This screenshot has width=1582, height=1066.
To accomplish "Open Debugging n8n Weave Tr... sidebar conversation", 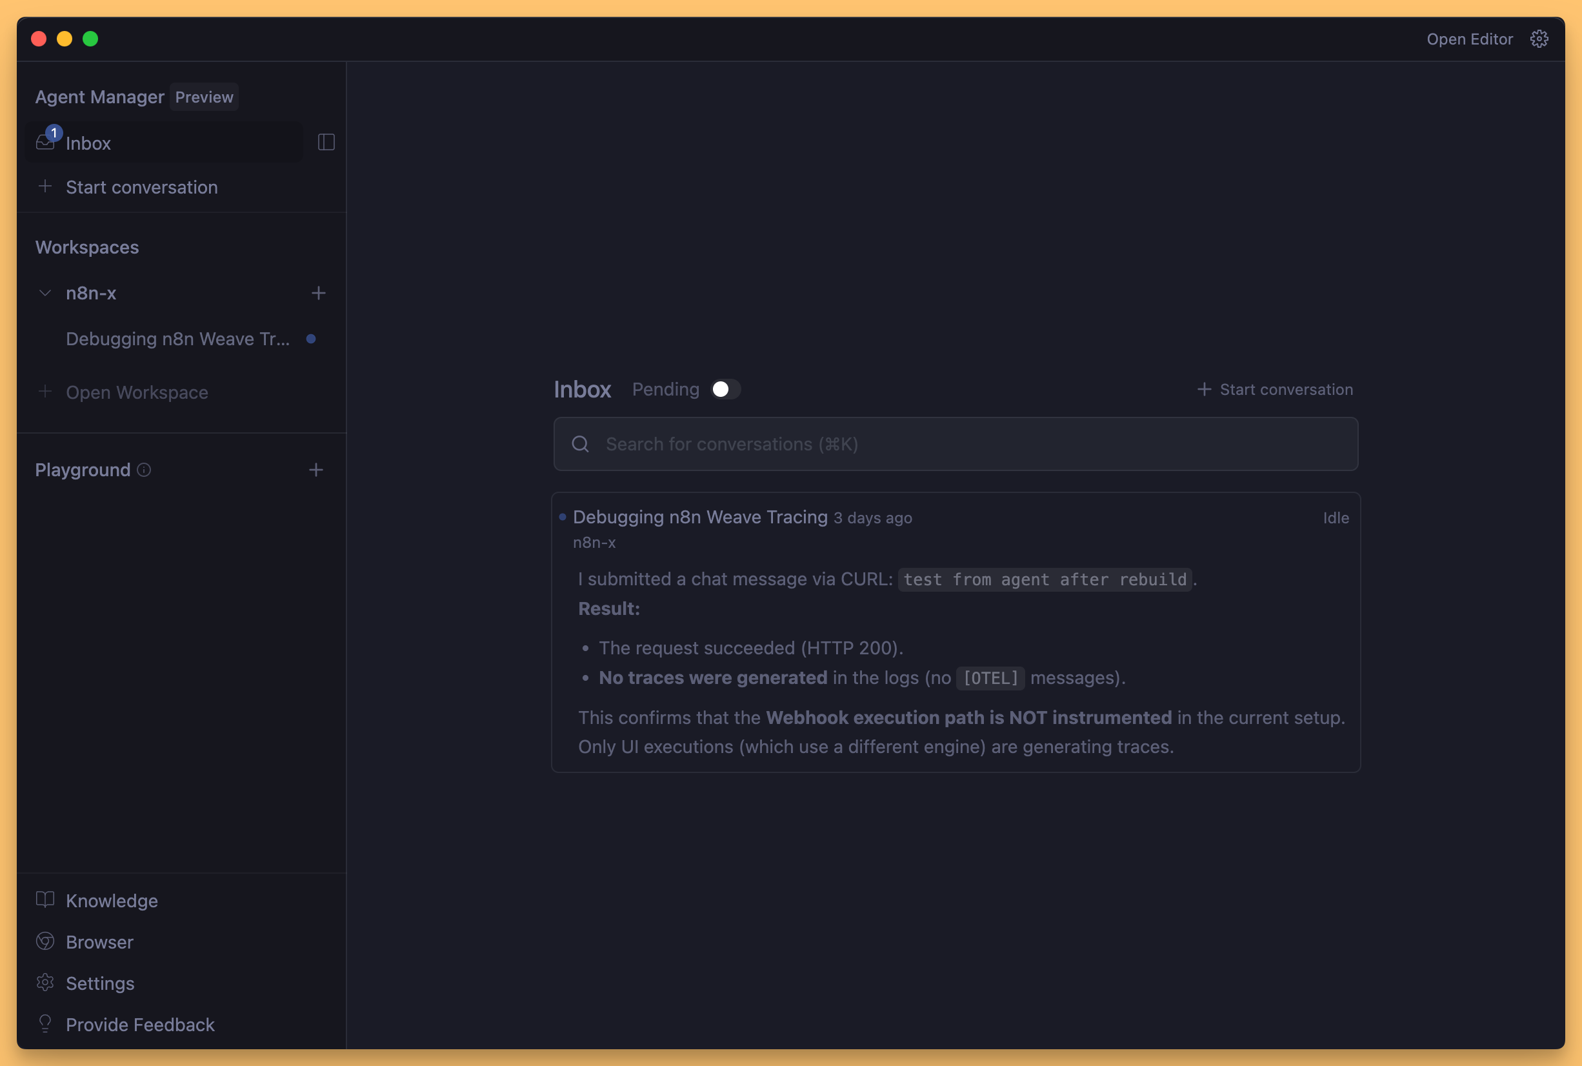I will 177,339.
